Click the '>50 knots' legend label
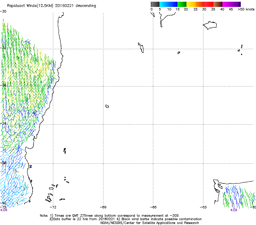The height and width of the screenshot is (225, 256). pyautogui.click(x=246, y=9)
